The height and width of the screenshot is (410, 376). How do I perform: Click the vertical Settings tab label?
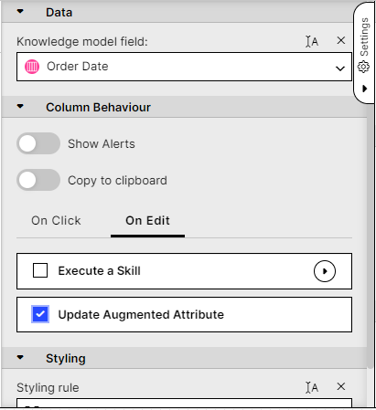tap(364, 37)
